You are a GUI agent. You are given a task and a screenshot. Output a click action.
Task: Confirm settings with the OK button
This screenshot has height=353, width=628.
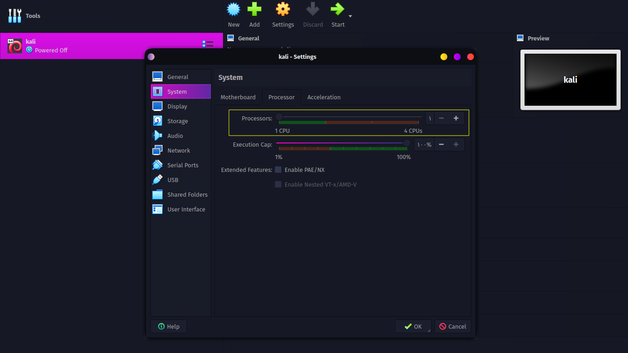pyautogui.click(x=413, y=326)
